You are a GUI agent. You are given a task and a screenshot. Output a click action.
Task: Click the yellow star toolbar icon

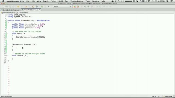[18, 7]
